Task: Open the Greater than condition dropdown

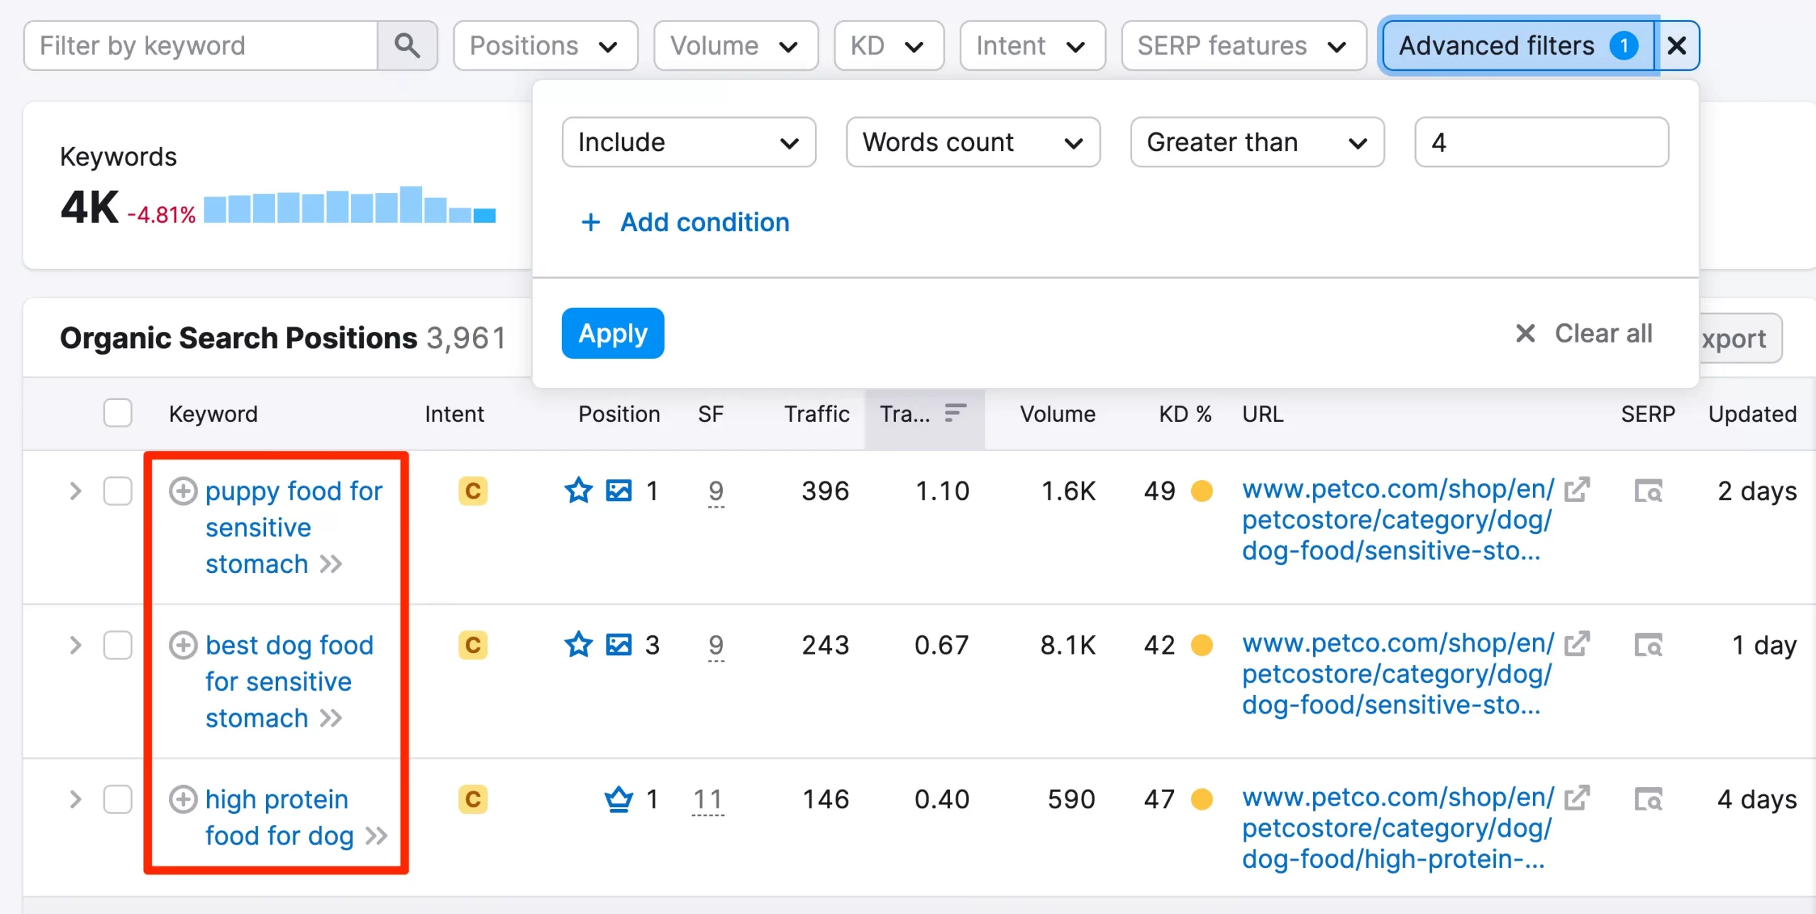Action: (x=1254, y=143)
